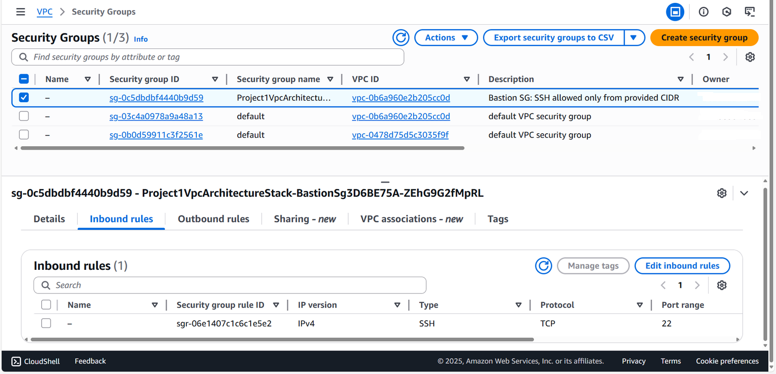
Task: Collapse the security group details panel
Action: pos(744,193)
